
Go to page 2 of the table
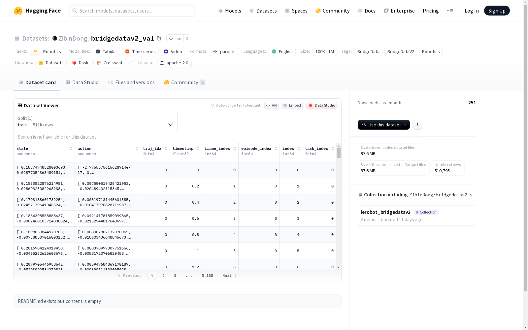coord(163,276)
